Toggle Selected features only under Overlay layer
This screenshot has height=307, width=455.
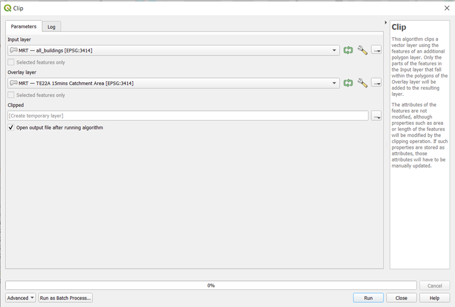point(11,96)
